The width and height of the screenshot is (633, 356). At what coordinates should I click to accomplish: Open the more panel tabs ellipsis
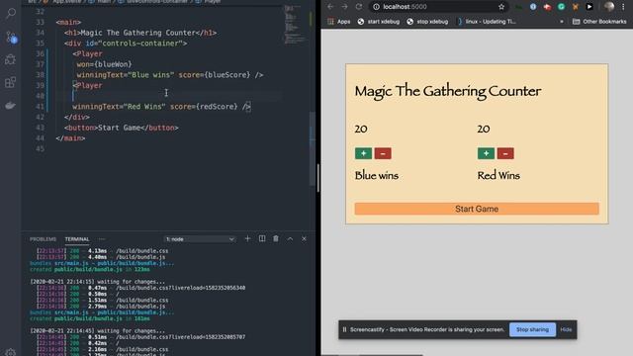pyautogui.click(x=102, y=239)
